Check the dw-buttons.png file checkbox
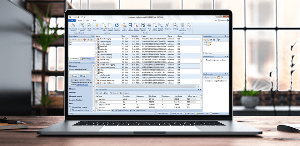 click(x=97, y=39)
